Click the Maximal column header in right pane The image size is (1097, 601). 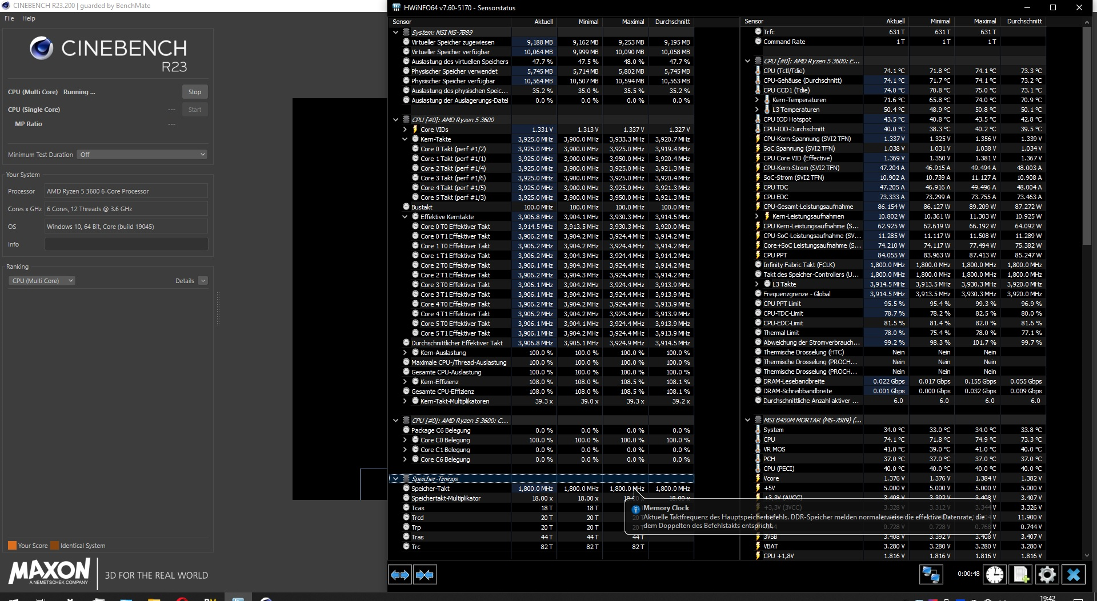(978, 21)
